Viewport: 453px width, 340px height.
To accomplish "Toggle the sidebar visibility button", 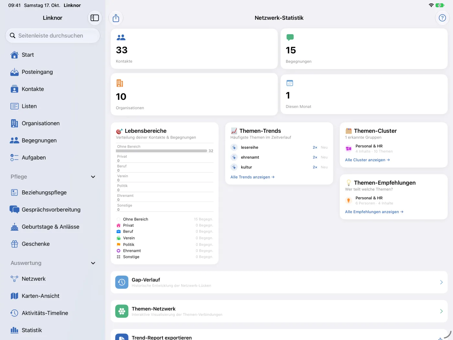I will click(95, 18).
